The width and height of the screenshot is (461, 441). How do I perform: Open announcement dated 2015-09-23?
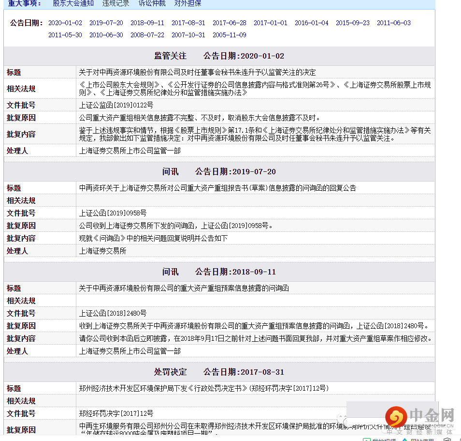352,22
